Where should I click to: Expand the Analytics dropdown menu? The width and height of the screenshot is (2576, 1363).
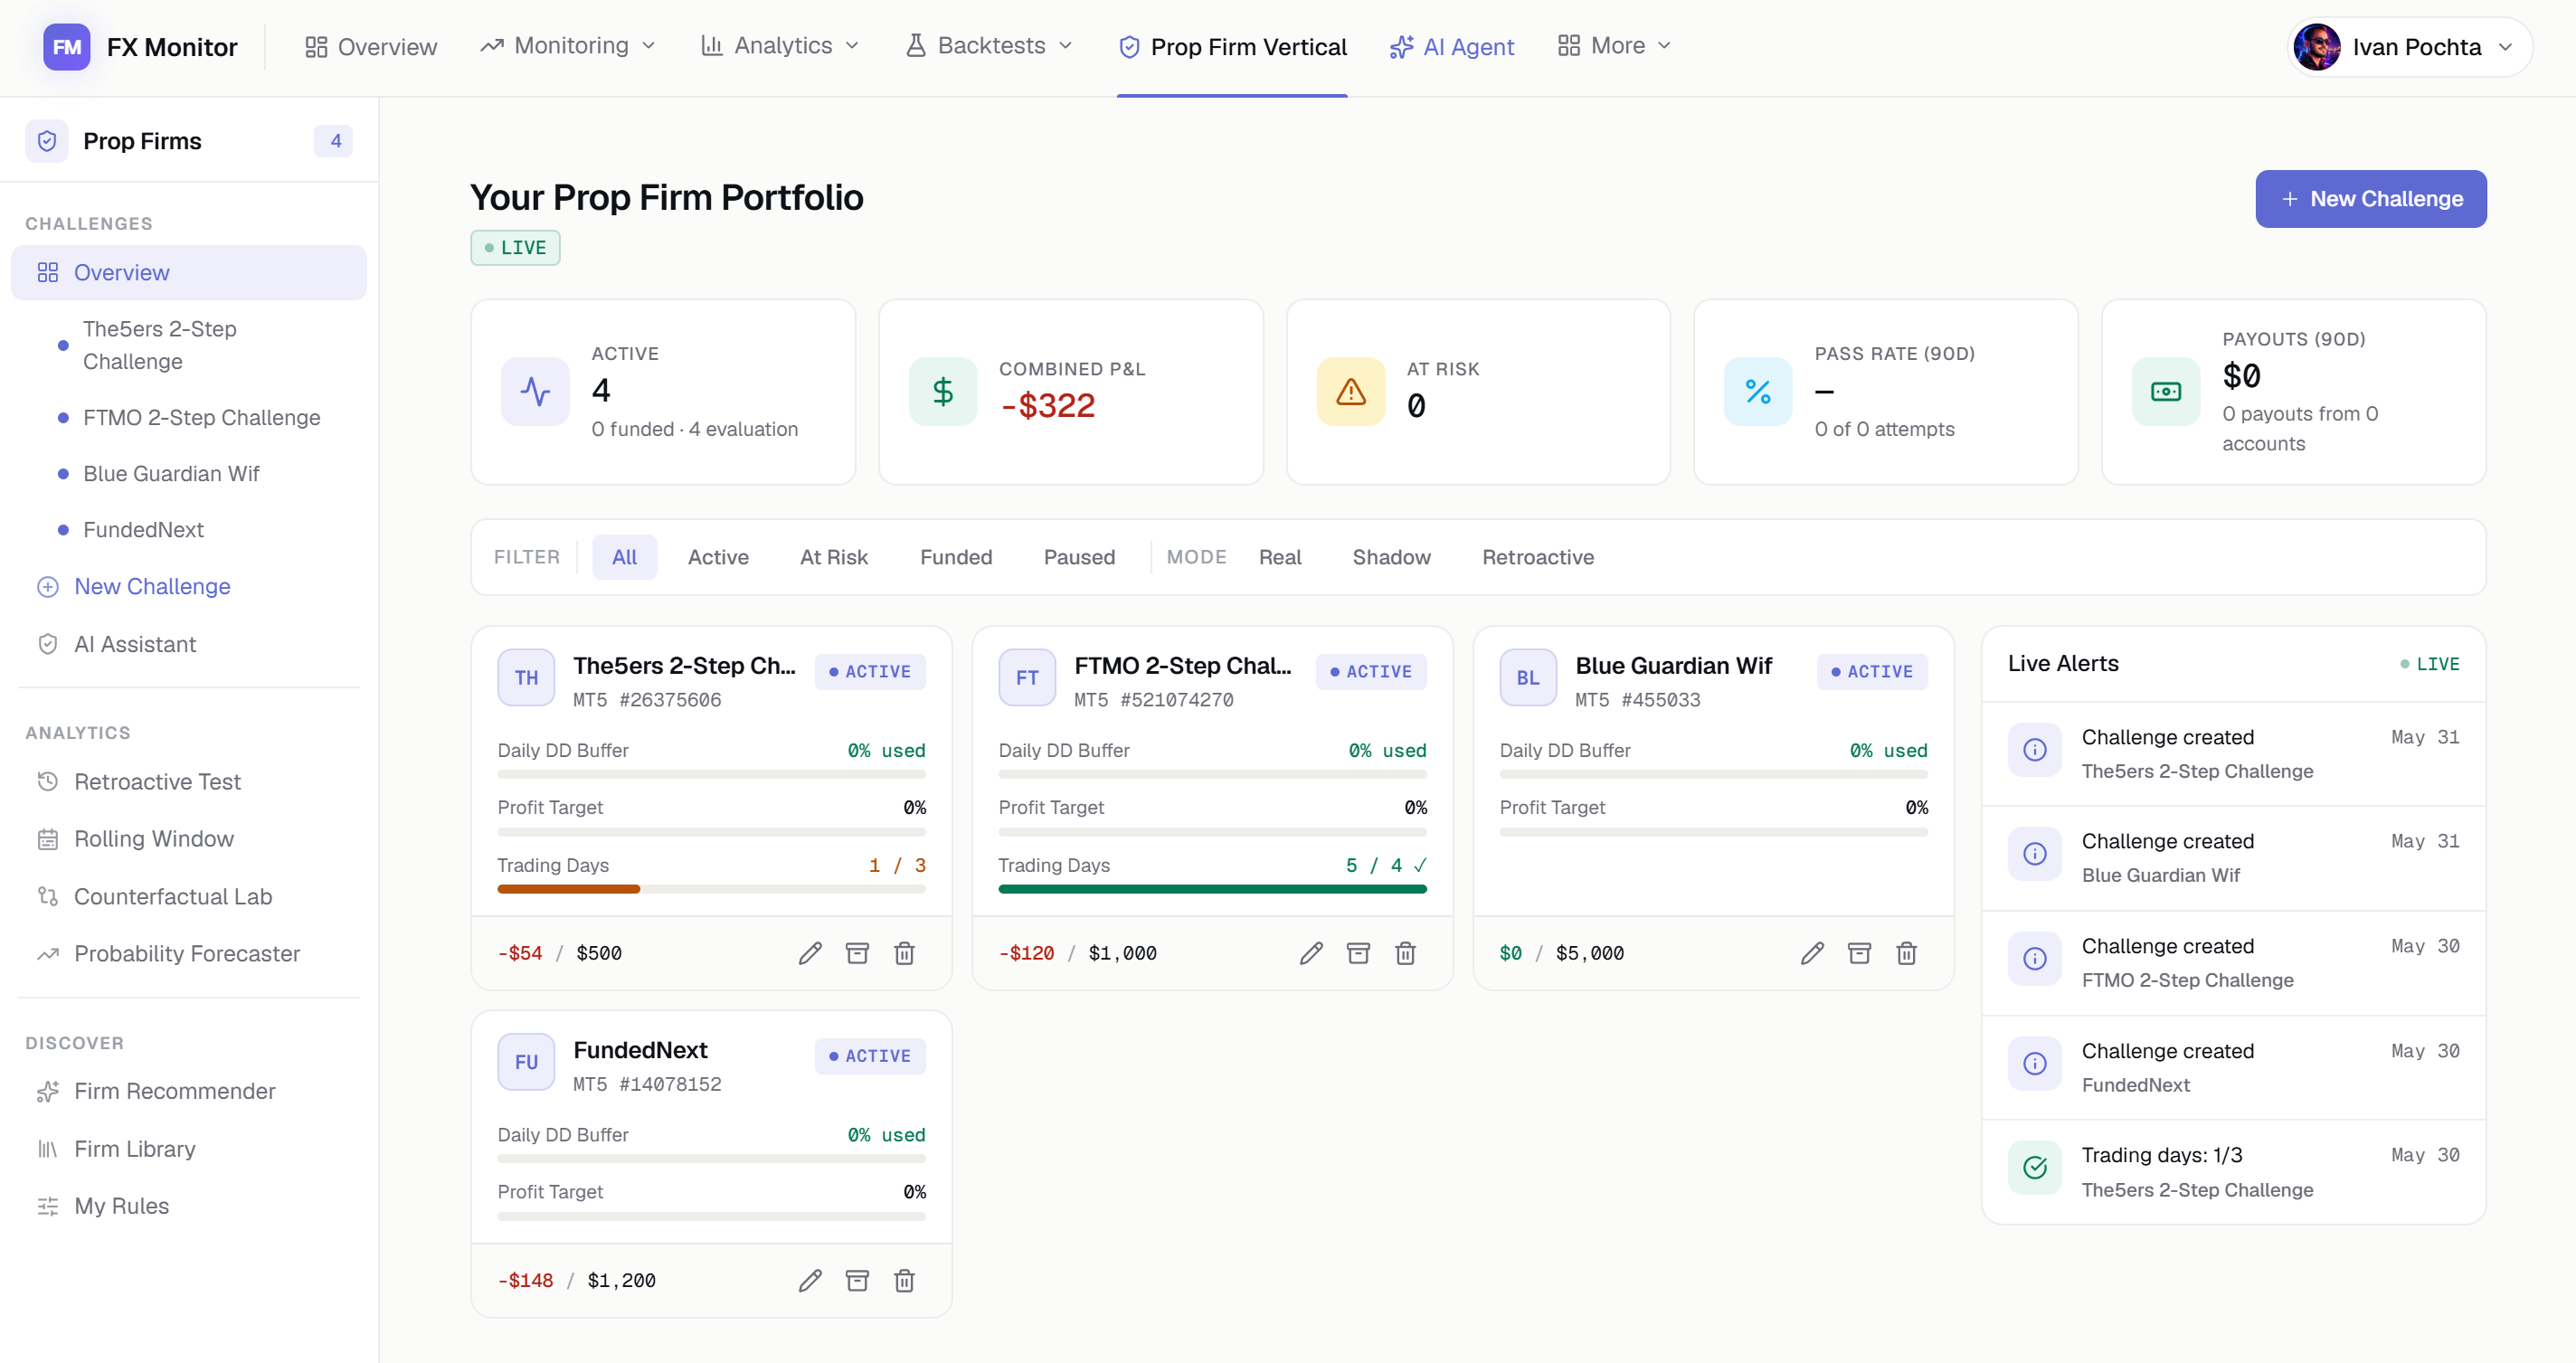pyautogui.click(x=780, y=46)
